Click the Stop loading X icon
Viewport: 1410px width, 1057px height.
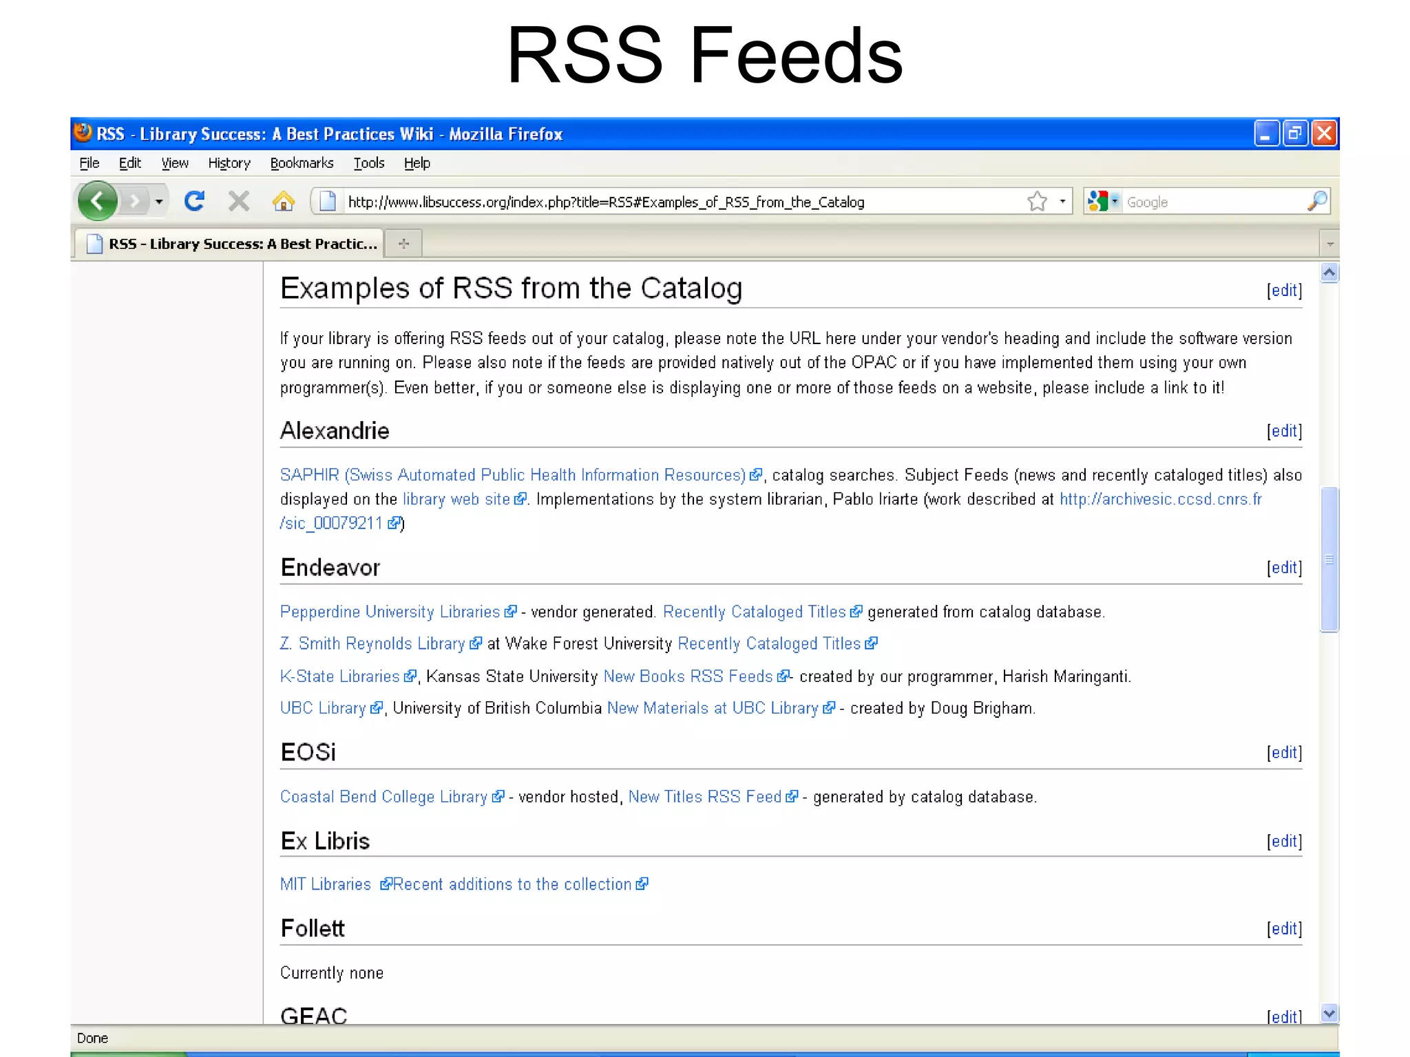(239, 202)
